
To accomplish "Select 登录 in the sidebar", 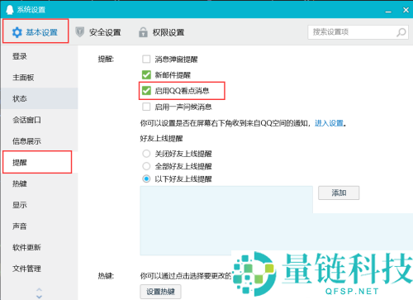I will [40, 56].
